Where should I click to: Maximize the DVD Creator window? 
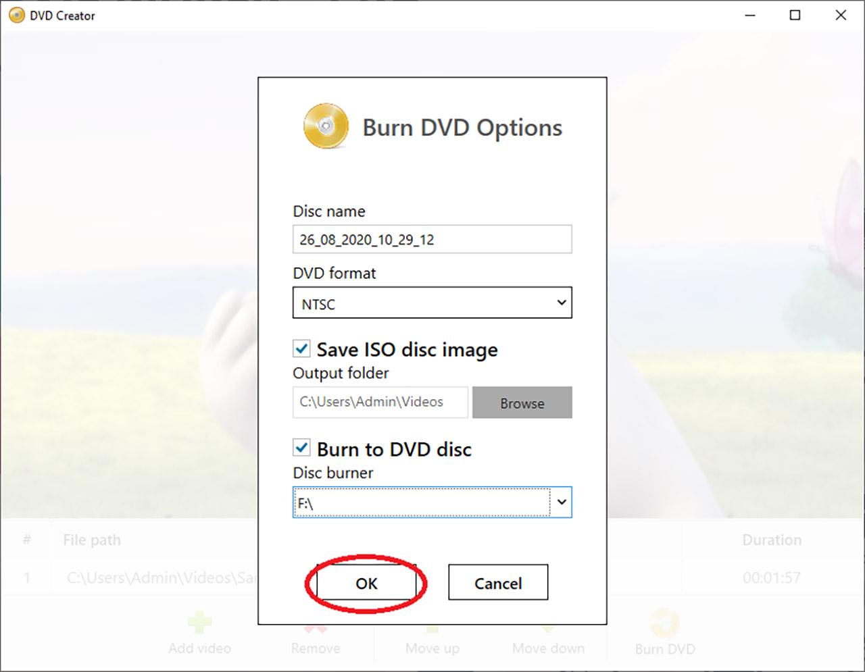pyautogui.click(x=795, y=16)
